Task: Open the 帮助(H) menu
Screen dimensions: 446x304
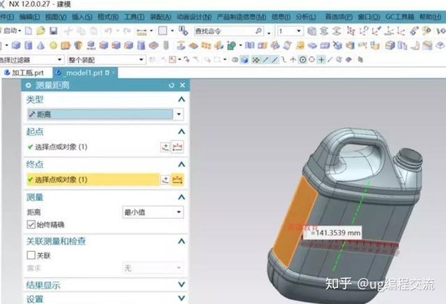Action: (x=430, y=17)
